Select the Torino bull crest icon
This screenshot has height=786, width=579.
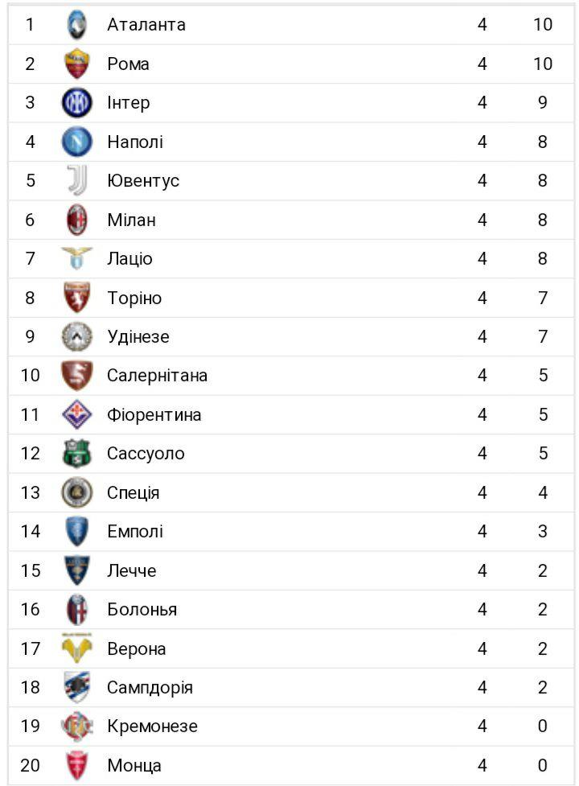pyautogui.click(x=77, y=298)
